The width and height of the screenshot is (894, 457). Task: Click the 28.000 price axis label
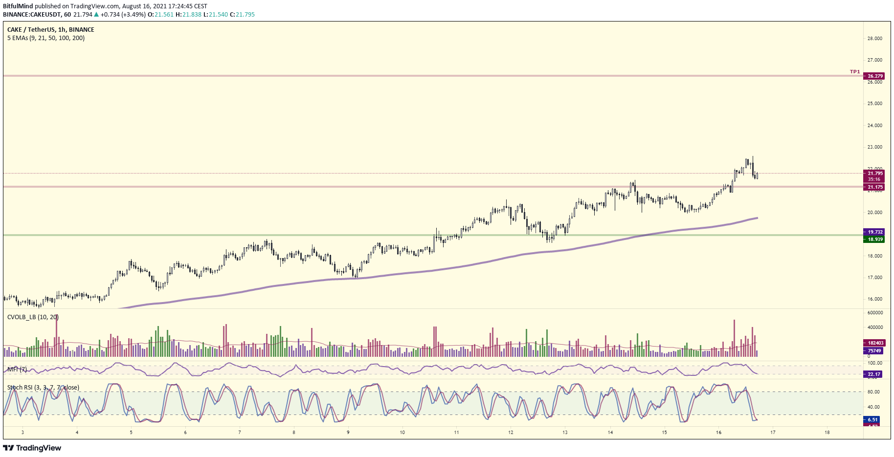click(x=875, y=39)
